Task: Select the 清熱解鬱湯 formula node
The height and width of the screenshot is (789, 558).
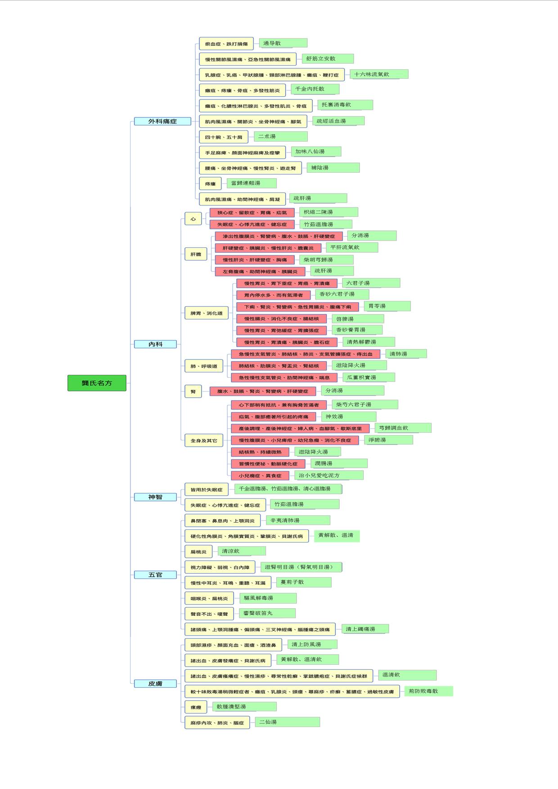Action: click(369, 342)
